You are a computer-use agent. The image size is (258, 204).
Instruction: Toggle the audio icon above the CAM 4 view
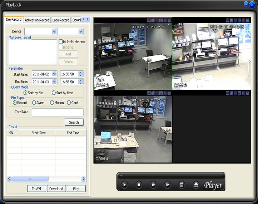click(165, 93)
